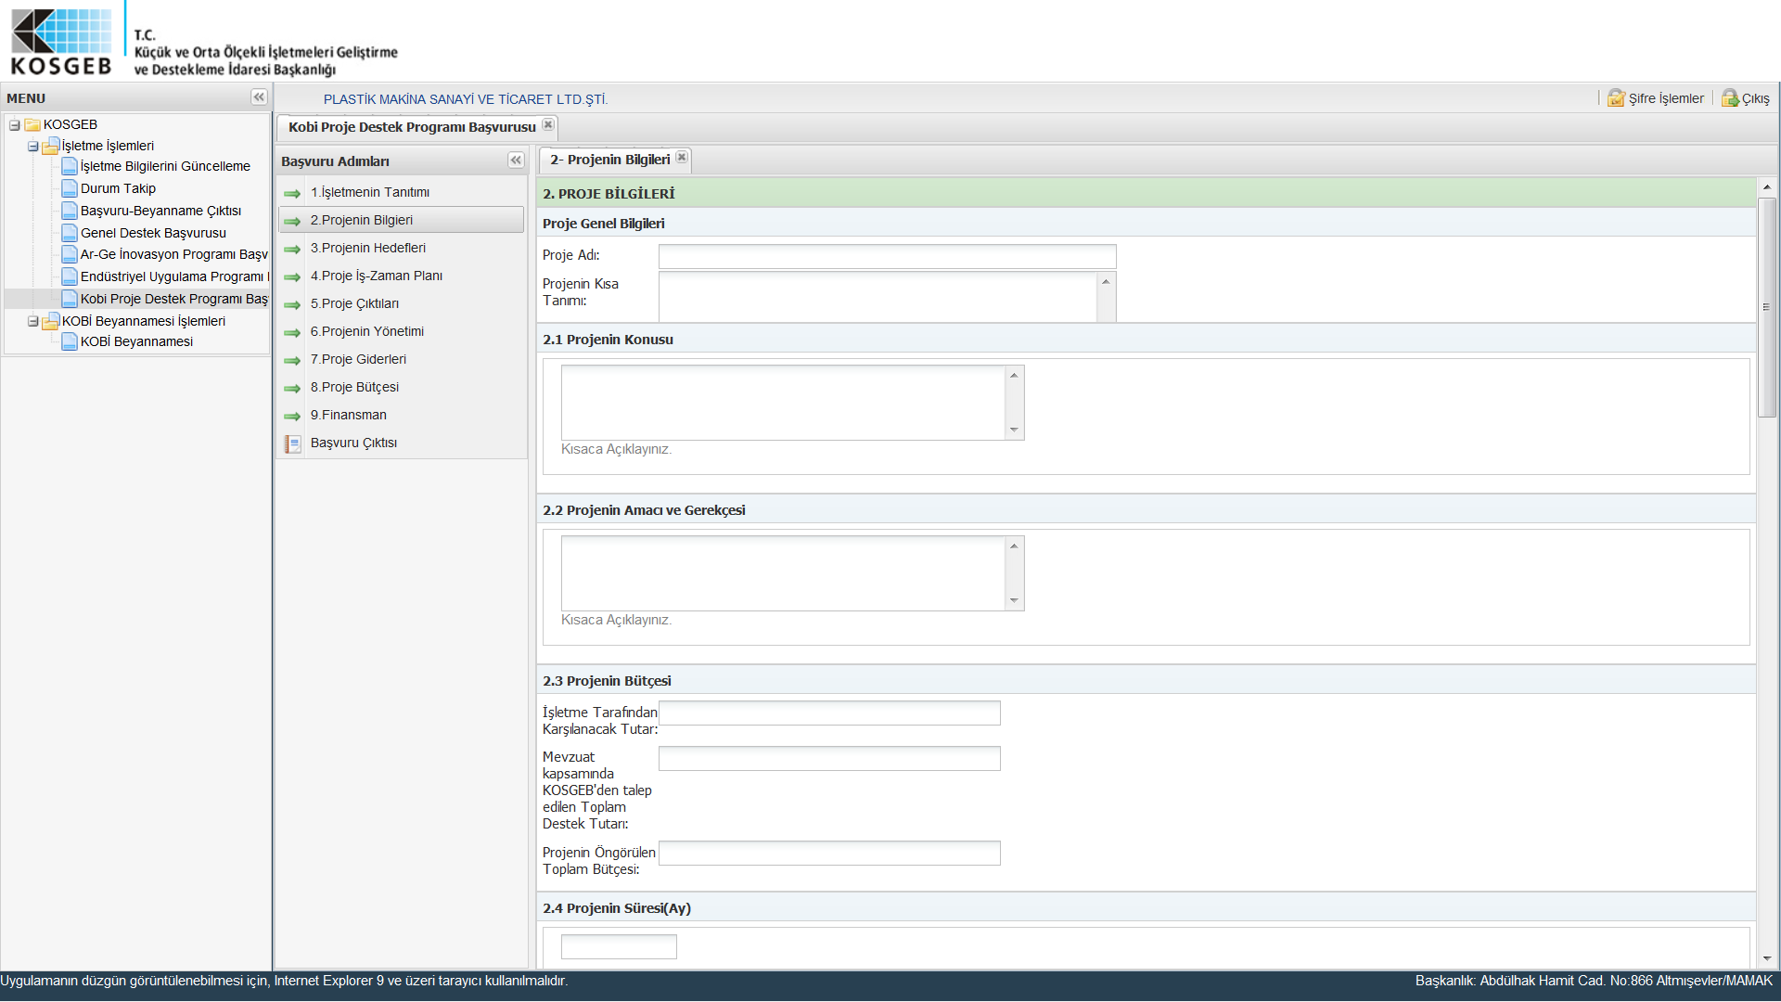Click the main form scrollbar down arrow
Screen dimensions: 1781x1002
pos(1767,958)
